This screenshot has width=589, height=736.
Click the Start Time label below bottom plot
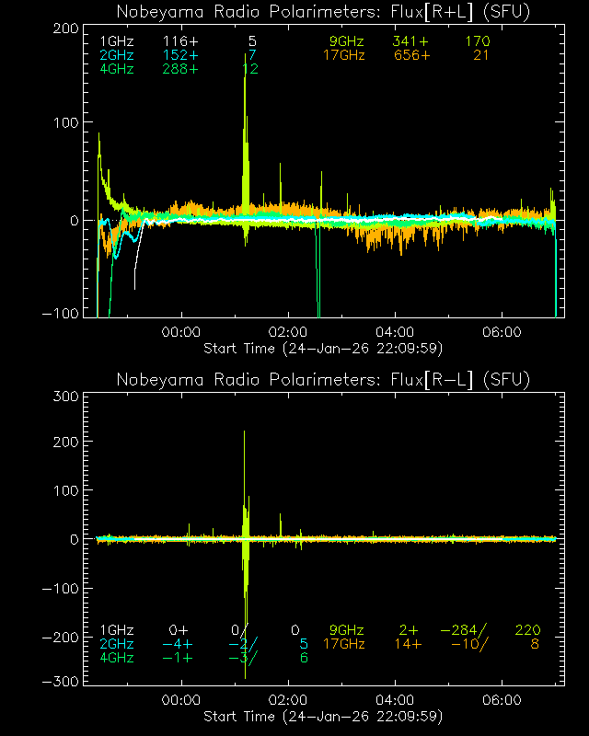coord(322,716)
